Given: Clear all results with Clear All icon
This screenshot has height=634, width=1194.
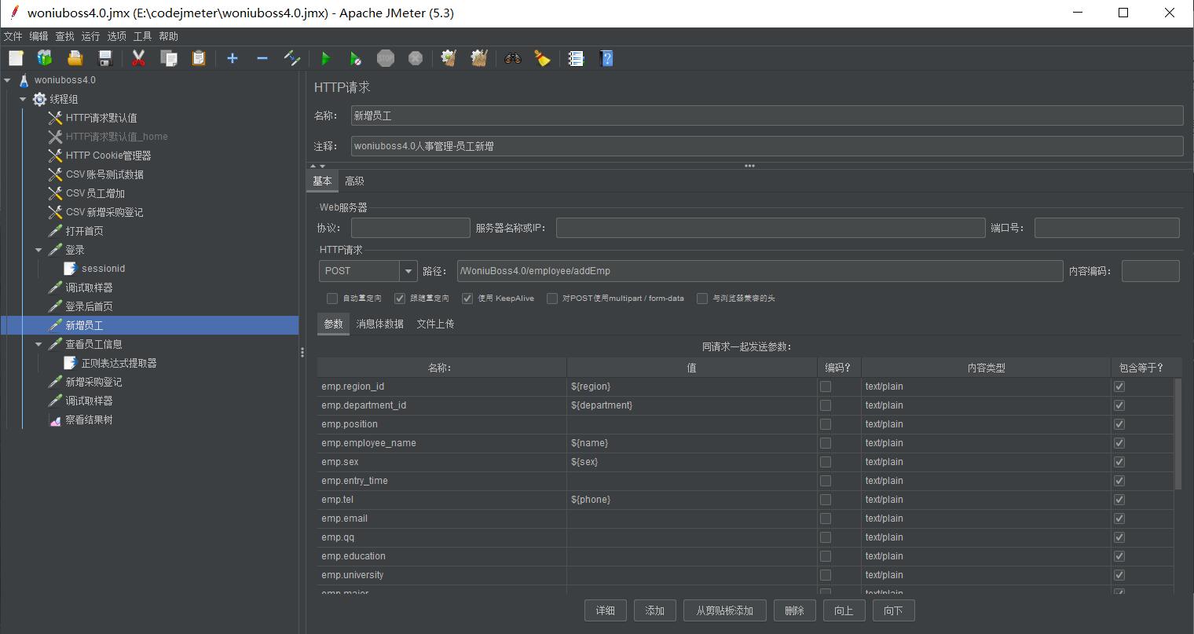Looking at the screenshot, I should coord(479,58).
